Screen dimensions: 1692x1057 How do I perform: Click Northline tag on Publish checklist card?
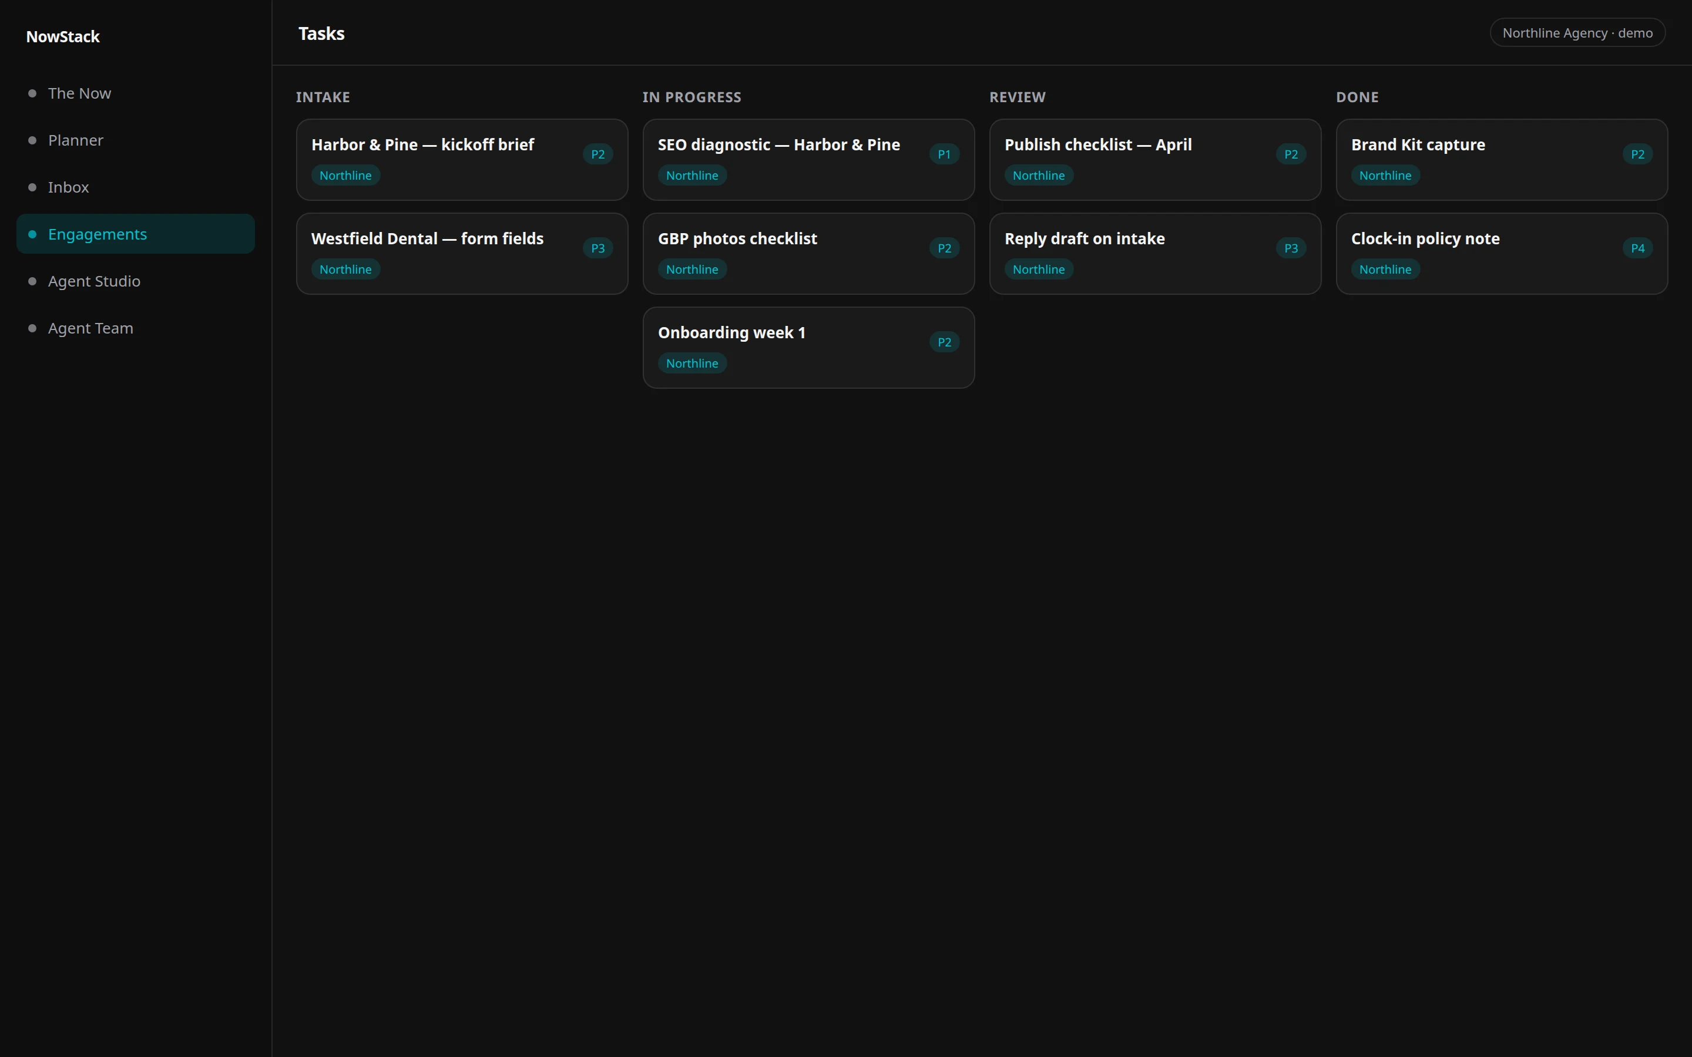coord(1039,176)
